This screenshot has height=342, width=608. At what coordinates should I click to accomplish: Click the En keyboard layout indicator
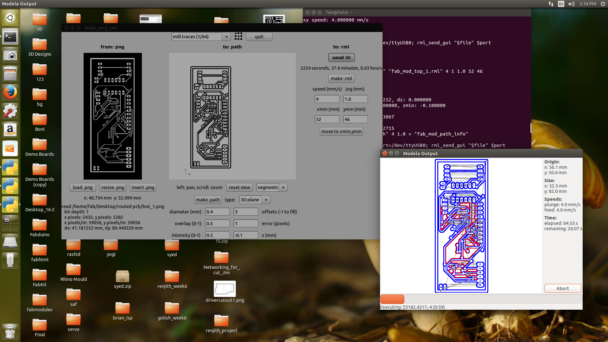pos(561,4)
